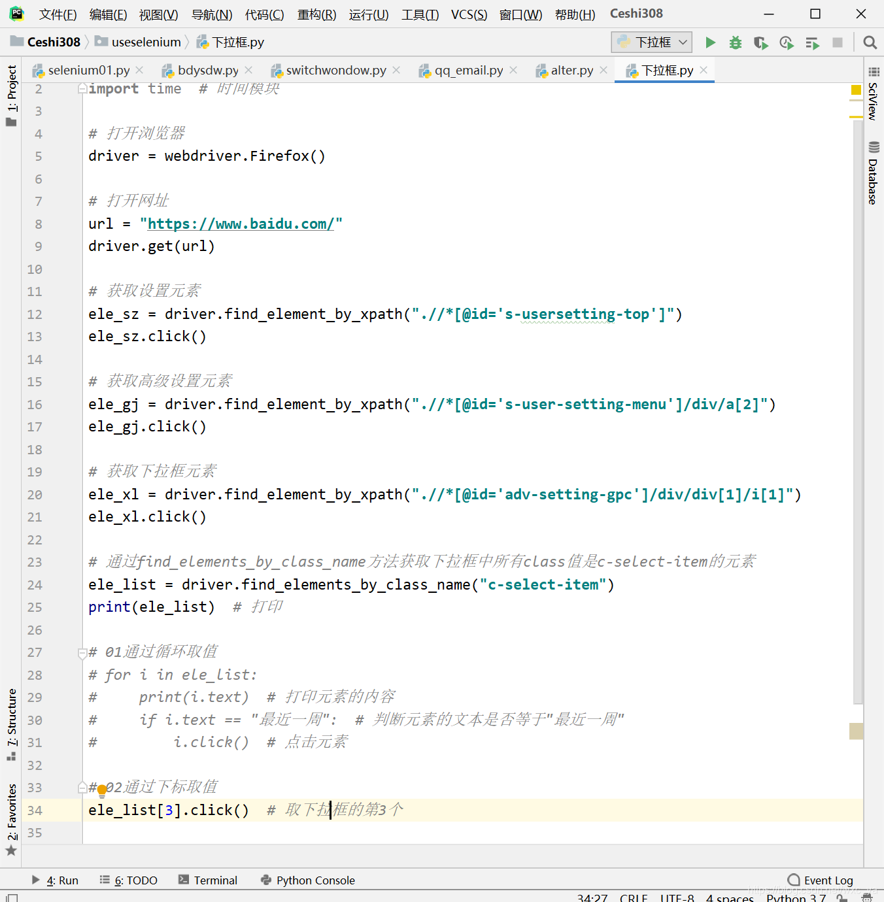This screenshot has height=902, width=884.
Task: Close the bdysdw.py tab
Action: (x=248, y=70)
